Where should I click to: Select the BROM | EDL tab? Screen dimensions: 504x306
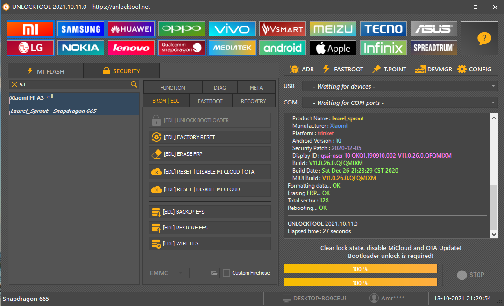(x=166, y=101)
